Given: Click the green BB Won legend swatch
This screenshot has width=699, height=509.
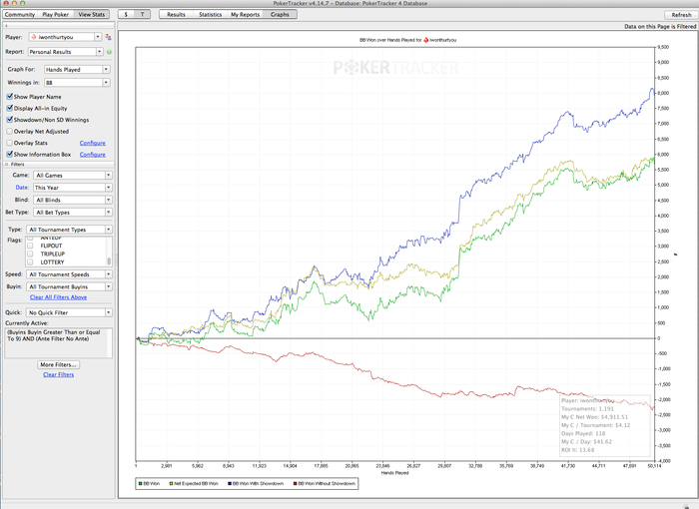Looking at the screenshot, I should click(x=141, y=484).
